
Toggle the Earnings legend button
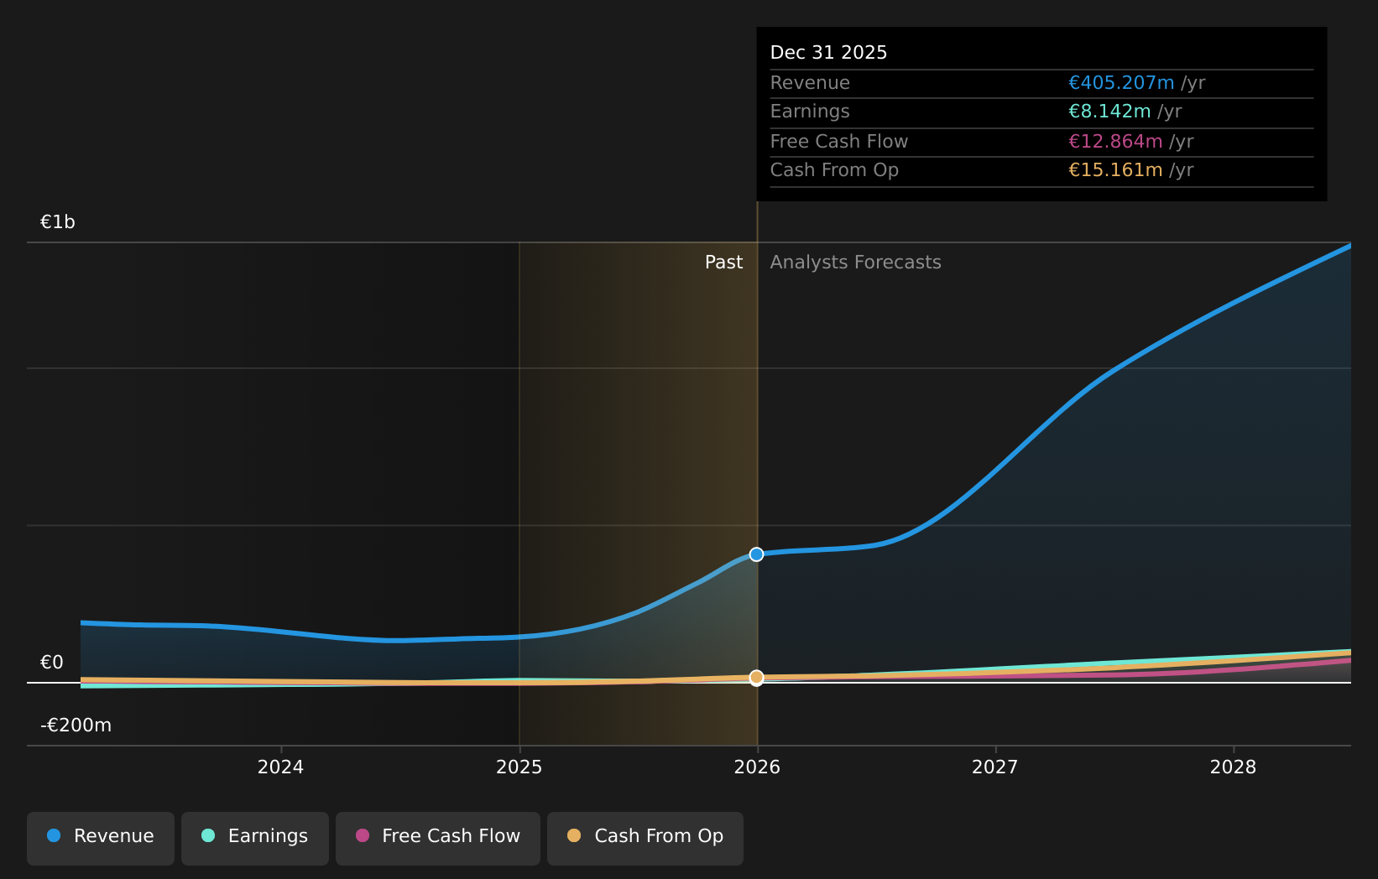tap(255, 838)
